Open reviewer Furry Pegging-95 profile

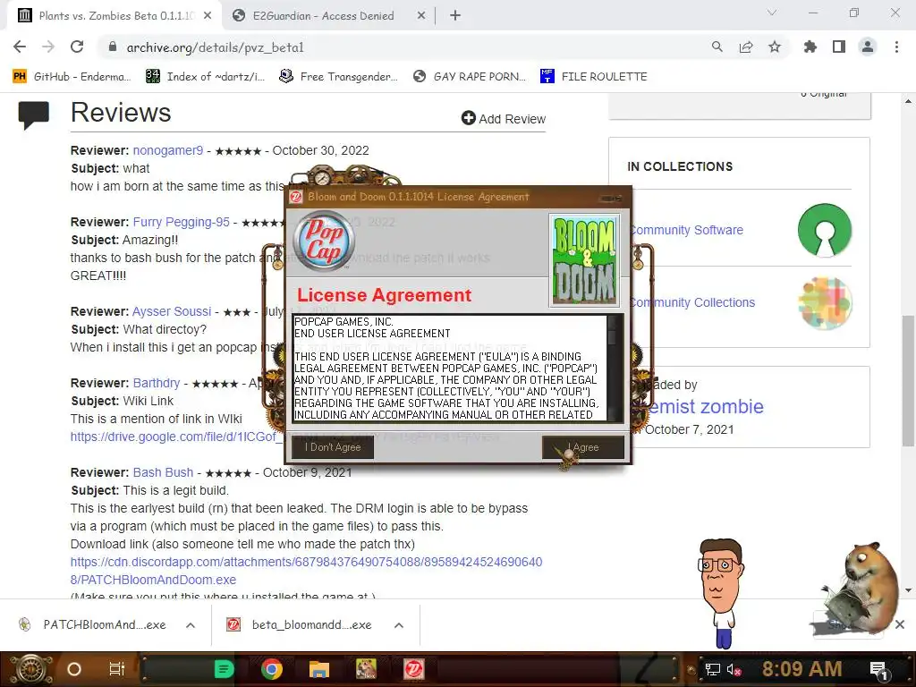pos(181,222)
